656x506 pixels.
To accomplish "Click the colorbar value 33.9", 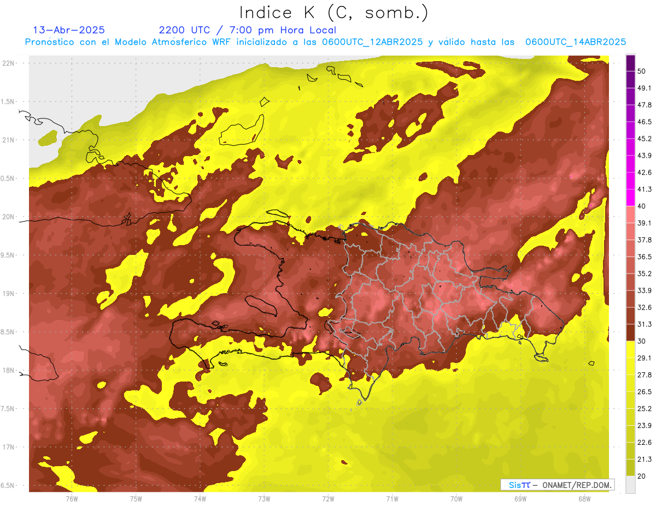I will 645,290.
